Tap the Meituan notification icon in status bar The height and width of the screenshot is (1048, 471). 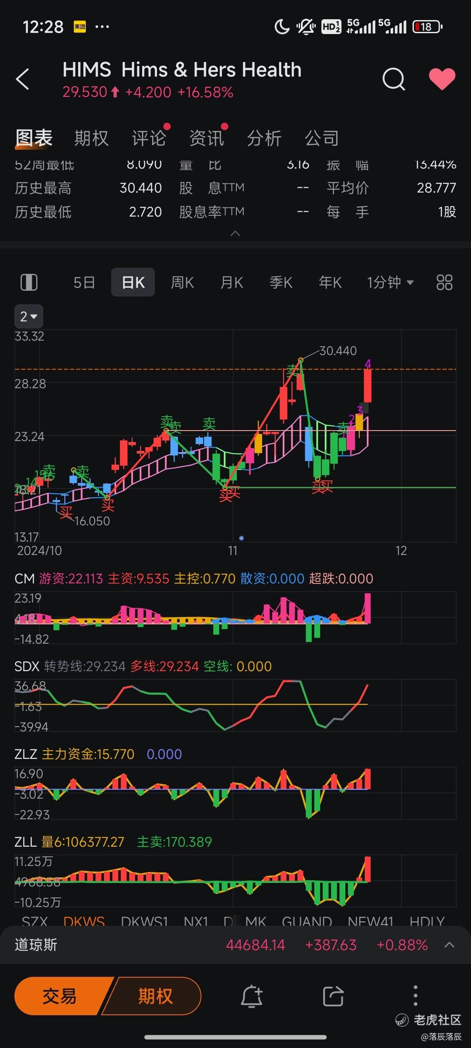[x=80, y=27]
